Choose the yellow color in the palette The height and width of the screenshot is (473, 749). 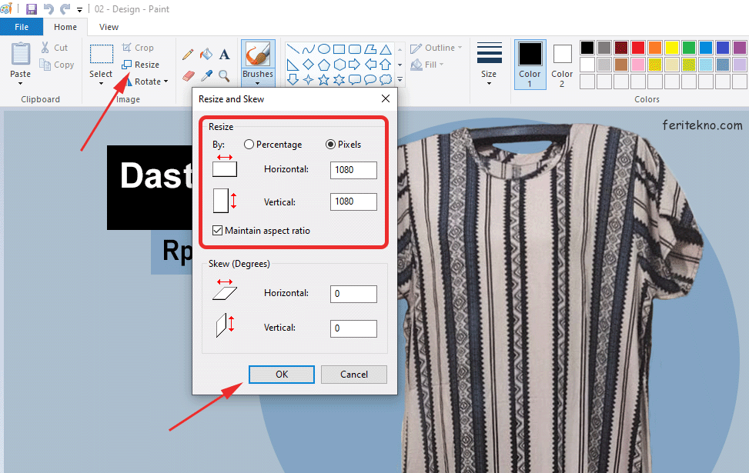tap(672, 48)
